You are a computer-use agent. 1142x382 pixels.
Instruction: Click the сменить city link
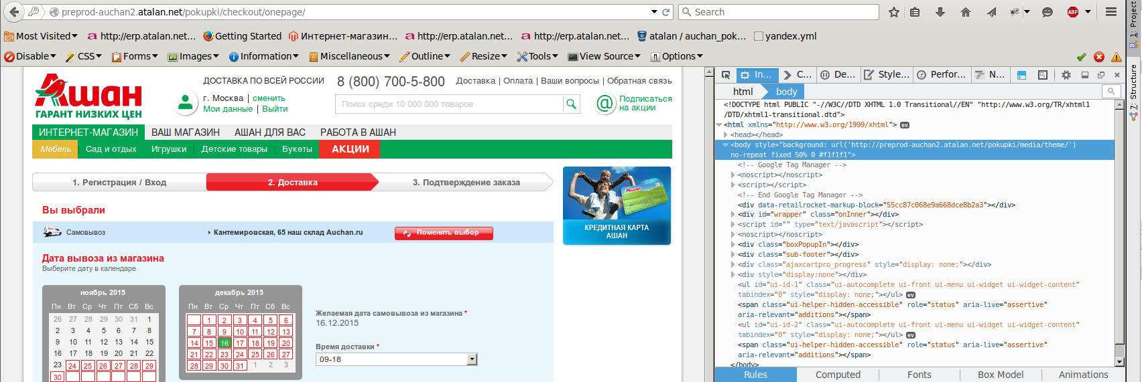tap(269, 98)
